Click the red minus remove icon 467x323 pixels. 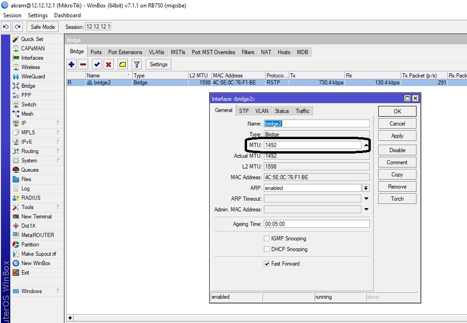click(83, 64)
